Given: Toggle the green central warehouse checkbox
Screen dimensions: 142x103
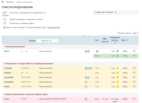Looking at the screenshot, I should (5, 12).
